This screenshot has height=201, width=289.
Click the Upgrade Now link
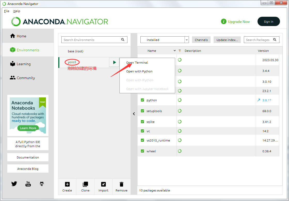239,22
